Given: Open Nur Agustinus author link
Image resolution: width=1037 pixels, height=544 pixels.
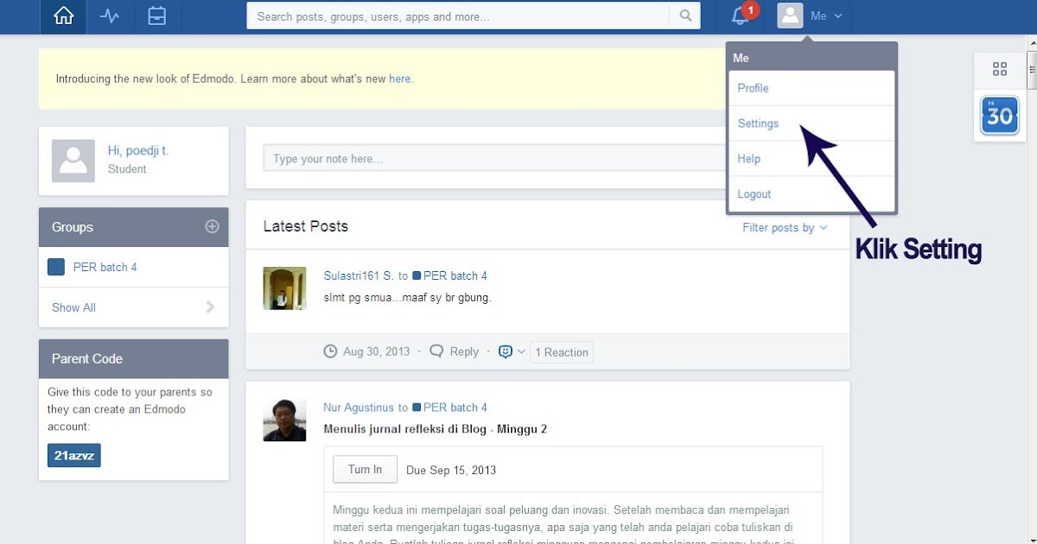Looking at the screenshot, I should (x=359, y=408).
